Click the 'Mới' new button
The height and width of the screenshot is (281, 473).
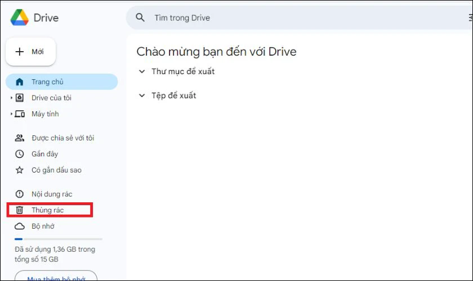(x=31, y=52)
